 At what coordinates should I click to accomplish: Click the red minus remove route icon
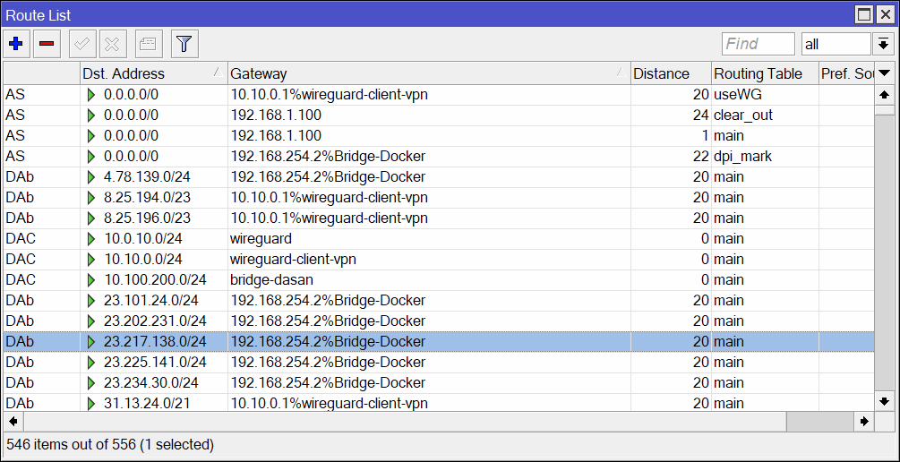(x=47, y=43)
